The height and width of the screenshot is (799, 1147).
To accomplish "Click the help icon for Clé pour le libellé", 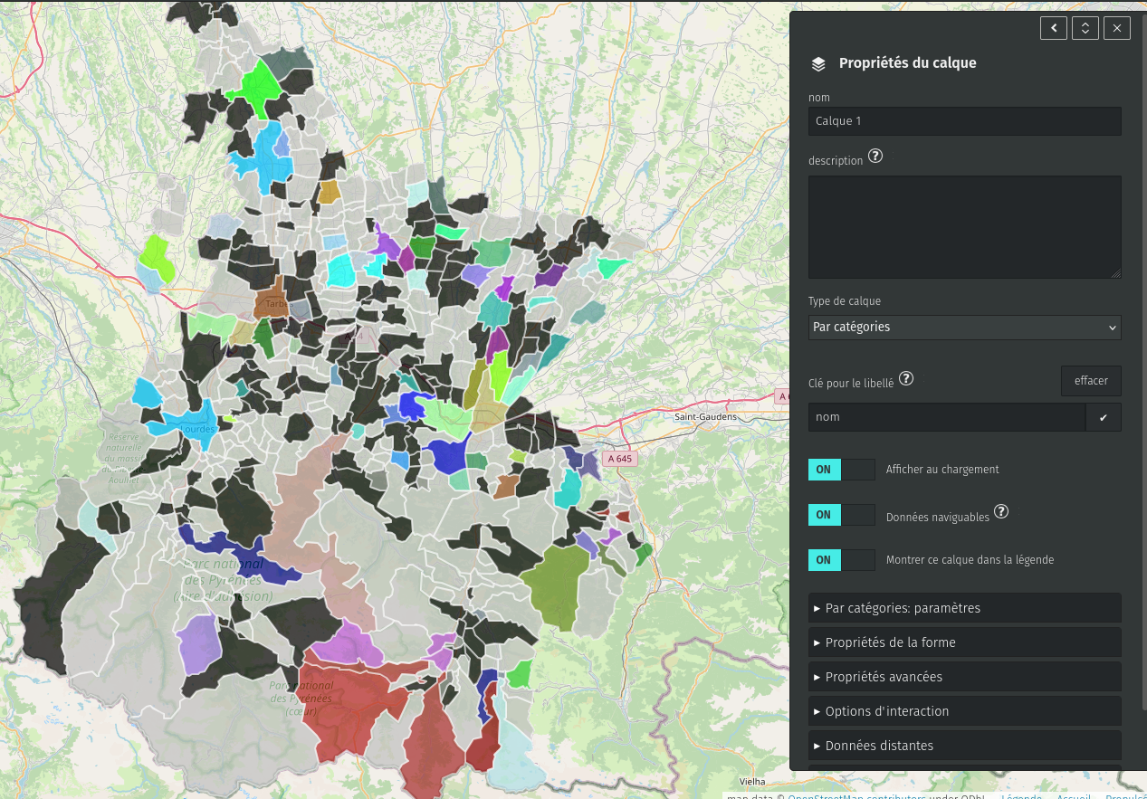I will (905, 379).
